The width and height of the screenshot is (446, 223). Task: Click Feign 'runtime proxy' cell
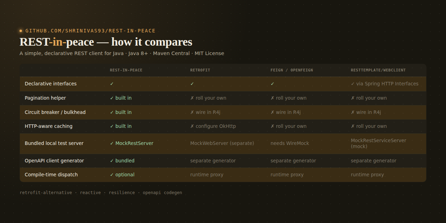[x=287, y=175]
